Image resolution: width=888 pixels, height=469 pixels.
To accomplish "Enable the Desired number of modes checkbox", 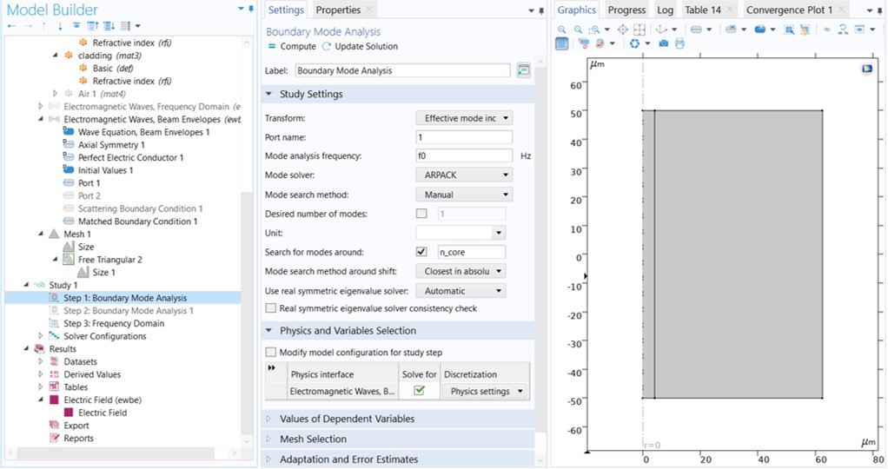I will click(x=422, y=214).
